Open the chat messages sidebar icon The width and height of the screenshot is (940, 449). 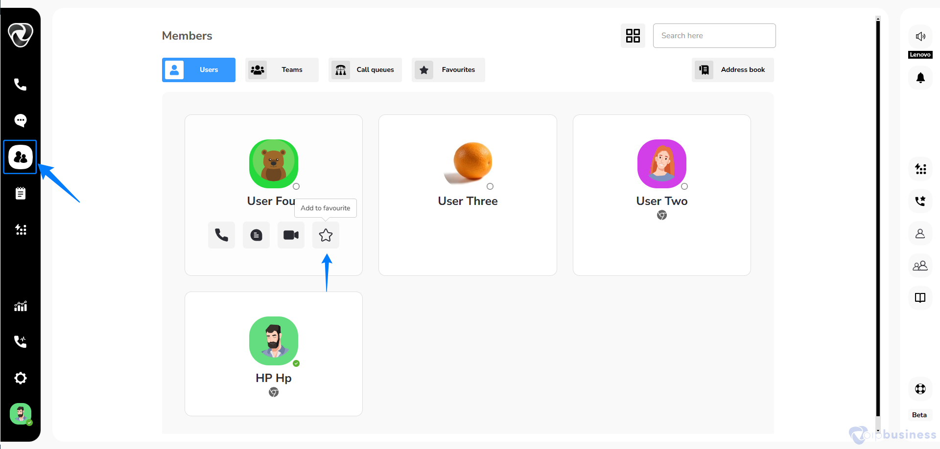click(20, 120)
